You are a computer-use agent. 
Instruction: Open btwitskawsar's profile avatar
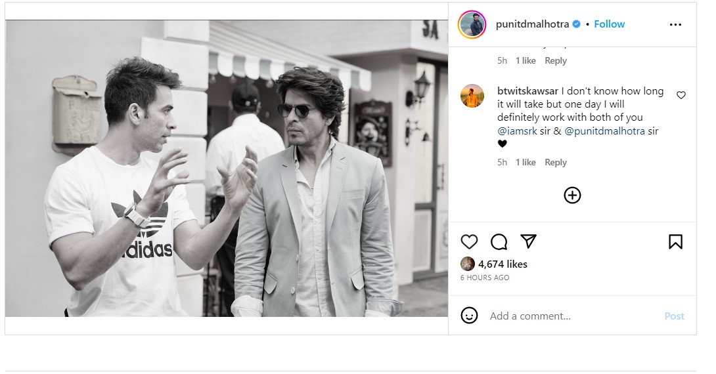point(472,96)
